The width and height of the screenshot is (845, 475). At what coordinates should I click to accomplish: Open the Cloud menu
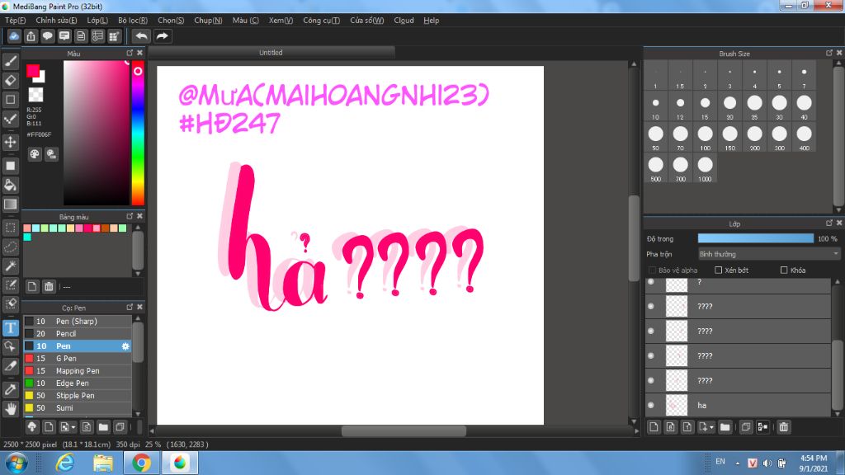[x=404, y=21]
